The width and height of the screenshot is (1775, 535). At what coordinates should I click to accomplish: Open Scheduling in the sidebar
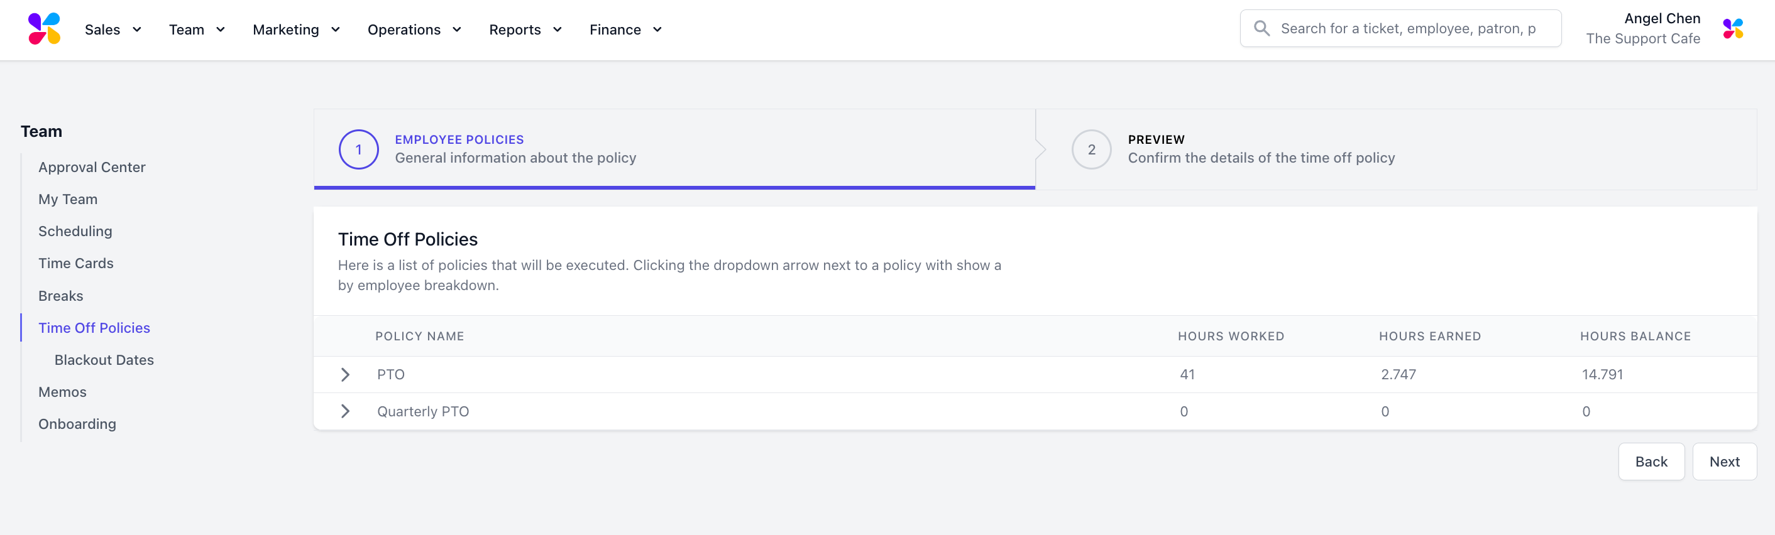[75, 231]
